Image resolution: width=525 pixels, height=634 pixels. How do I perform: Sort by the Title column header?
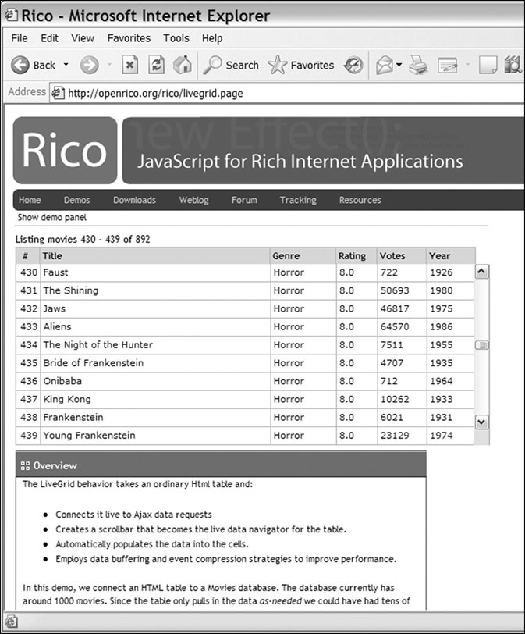[155, 256]
